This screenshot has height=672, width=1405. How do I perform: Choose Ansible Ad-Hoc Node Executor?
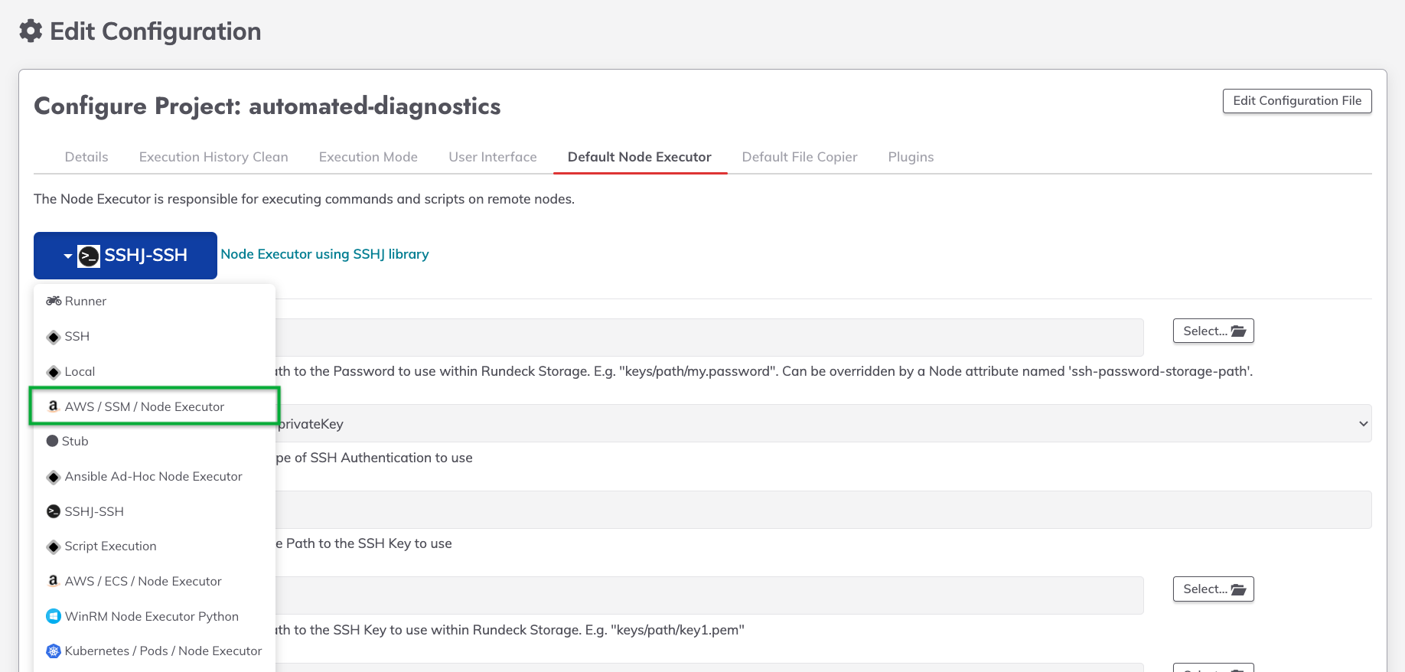[155, 476]
